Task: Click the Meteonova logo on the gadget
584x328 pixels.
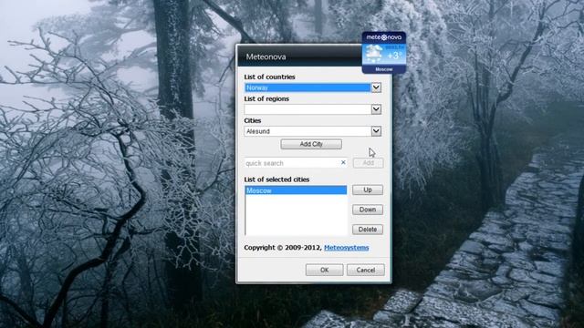Action: [384, 37]
